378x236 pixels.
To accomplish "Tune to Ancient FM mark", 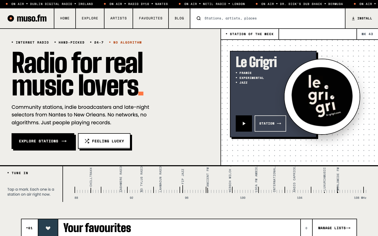I will (x=208, y=180).
